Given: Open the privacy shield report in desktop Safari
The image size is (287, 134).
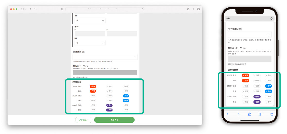Looking at the screenshot, I should [x=62, y=9].
